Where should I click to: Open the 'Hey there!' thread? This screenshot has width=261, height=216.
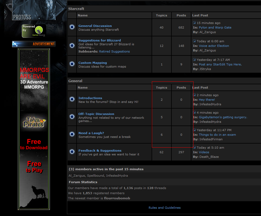pyautogui.click(x=207, y=100)
